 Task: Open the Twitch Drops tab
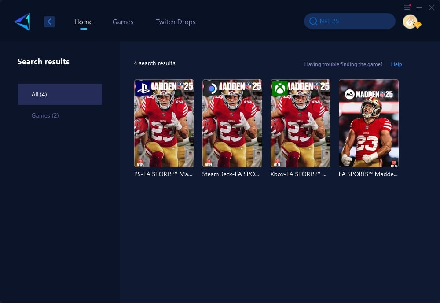tap(176, 22)
